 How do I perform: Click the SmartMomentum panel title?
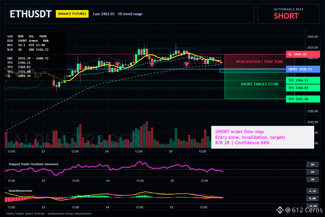point(20,191)
